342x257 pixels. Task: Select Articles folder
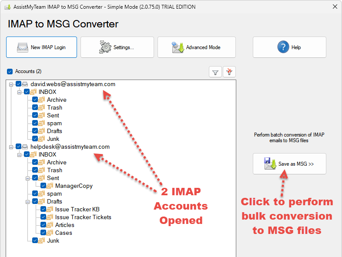pos(64,225)
